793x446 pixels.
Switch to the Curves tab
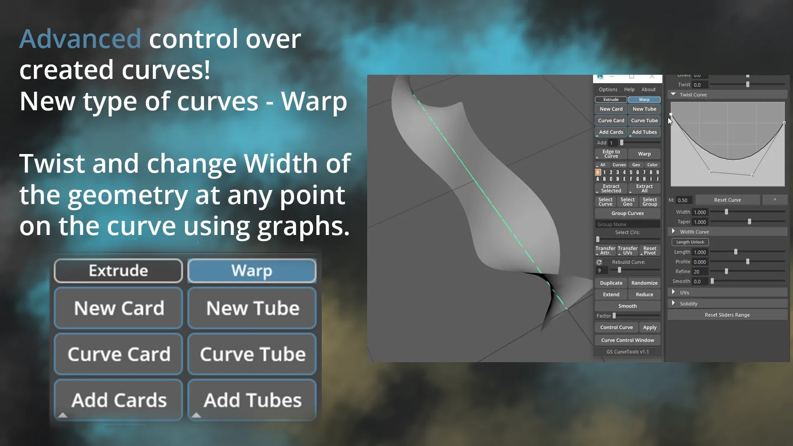point(620,164)
